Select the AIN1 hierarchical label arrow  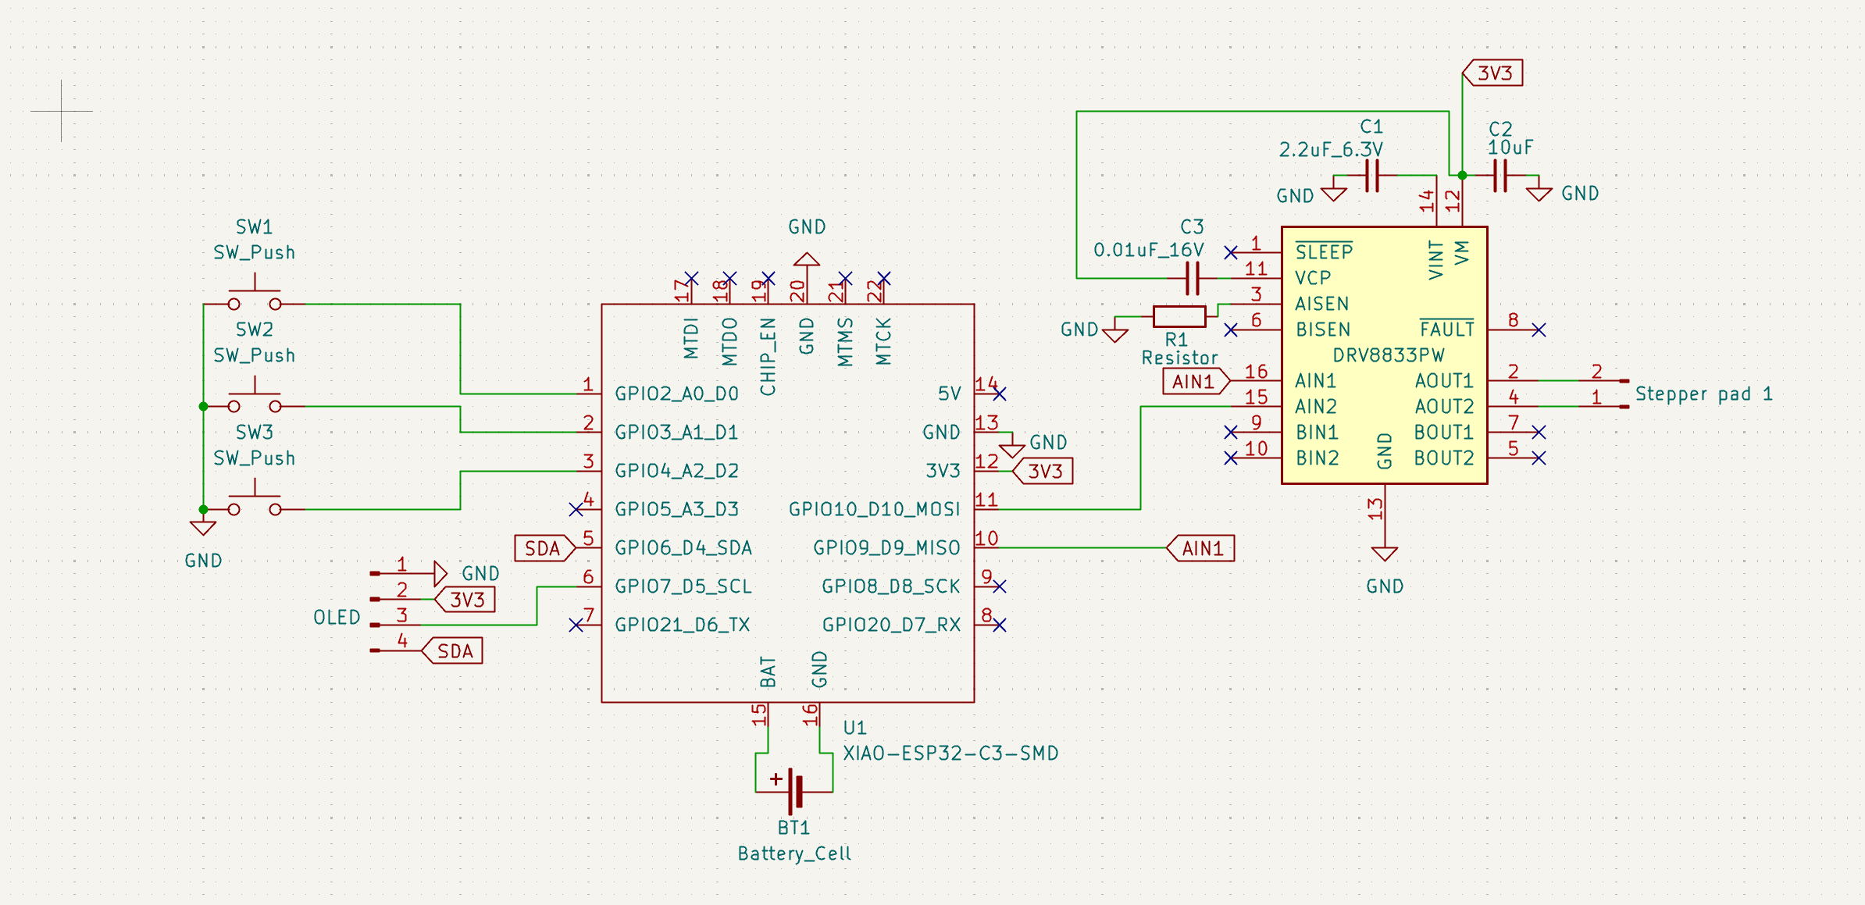coord(1194,381)
